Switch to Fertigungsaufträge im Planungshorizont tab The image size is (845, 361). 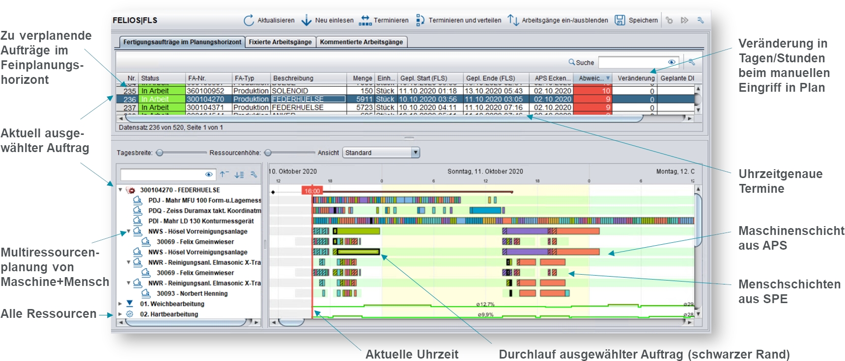tap(182, 42)
